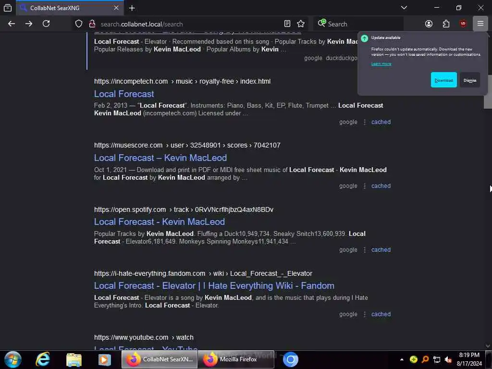
Task: Open the Firefox hamburger application menu
Action: click(x=480, y=24)
